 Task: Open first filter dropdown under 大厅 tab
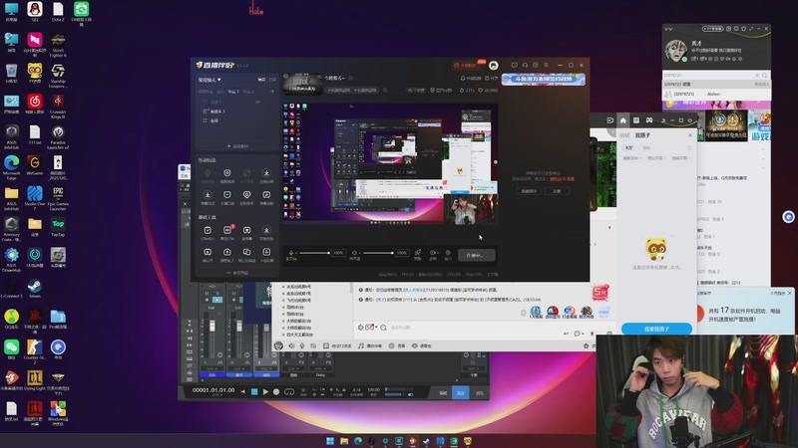click(x=630, y=158)
